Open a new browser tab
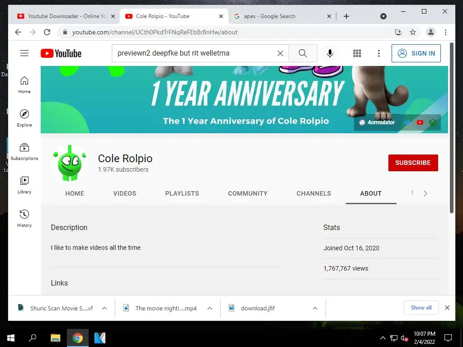Image resolution: width=463 pixels, height=347 pixels. tap(346, 16)
